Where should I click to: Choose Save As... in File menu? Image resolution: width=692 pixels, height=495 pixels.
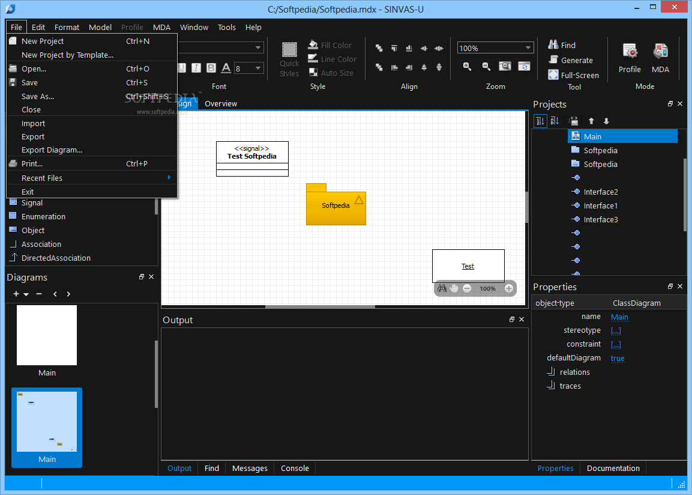[92, 96]
